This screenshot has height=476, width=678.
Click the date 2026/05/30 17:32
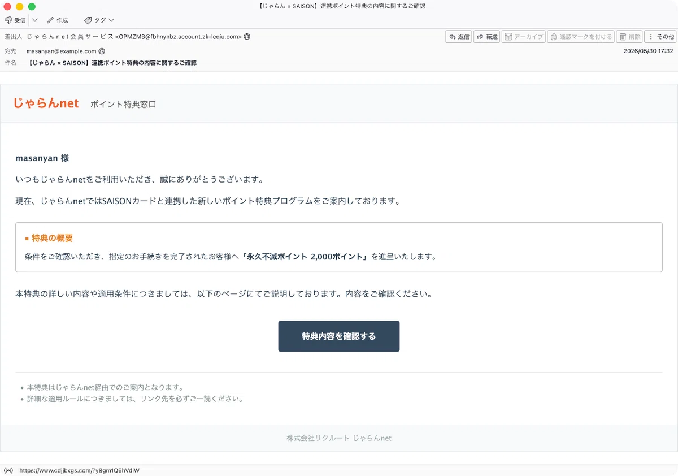click(648, 51)
